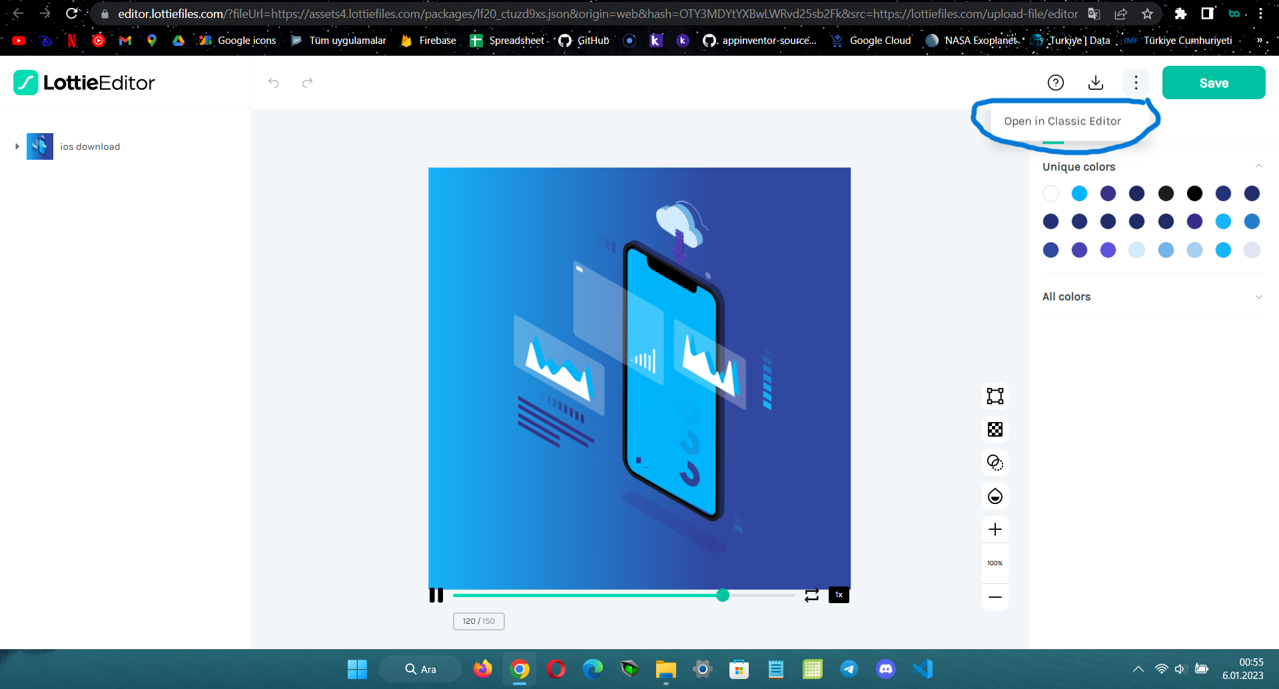Pause the animation playback
The image size is (1279, 689).
click(436, 595)
